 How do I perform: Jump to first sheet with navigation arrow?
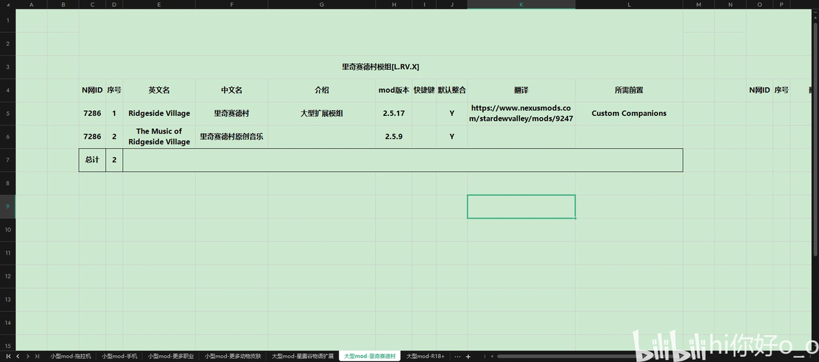tap(8, 357)
